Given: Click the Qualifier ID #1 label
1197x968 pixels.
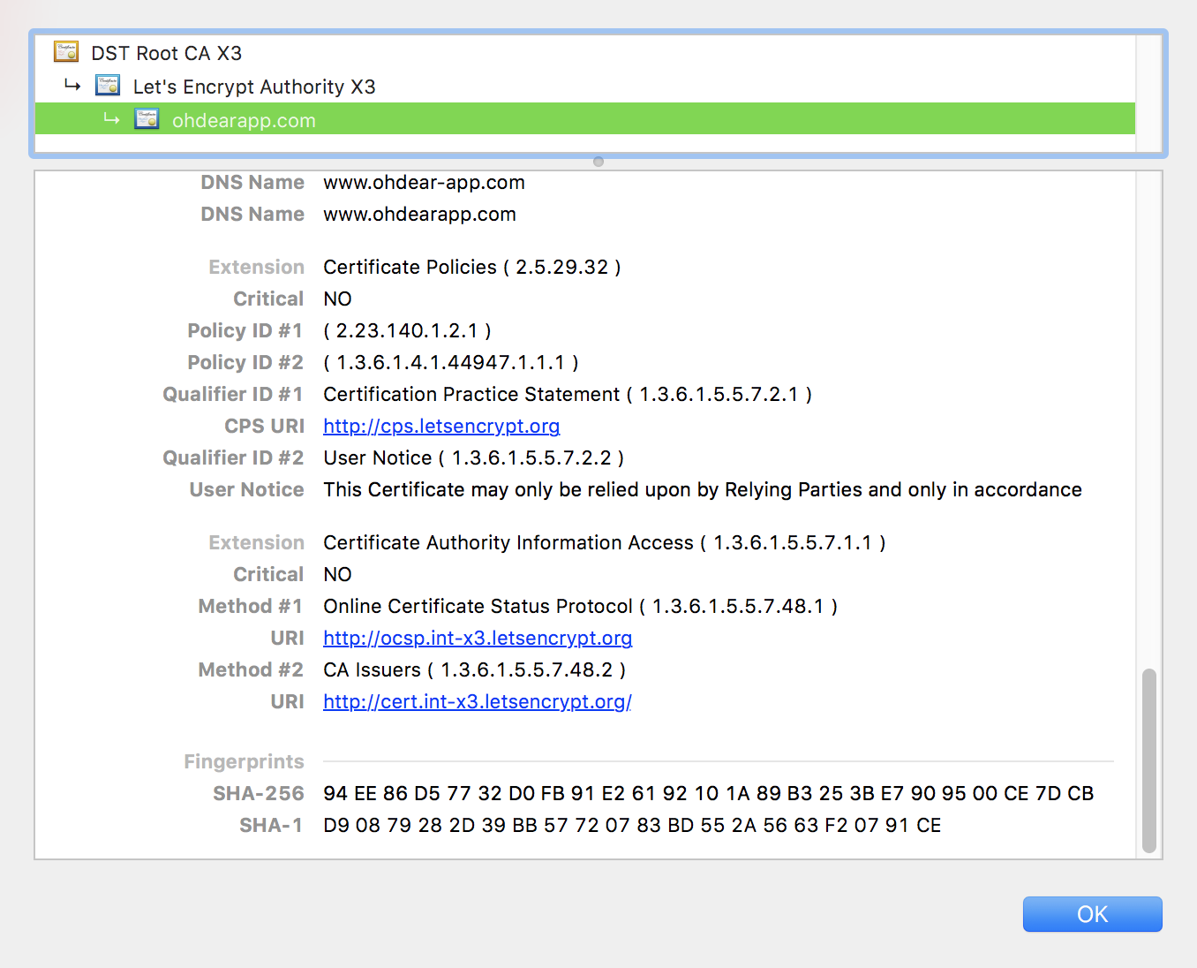Looking at the screenshot, I should [x=233, y=395].
